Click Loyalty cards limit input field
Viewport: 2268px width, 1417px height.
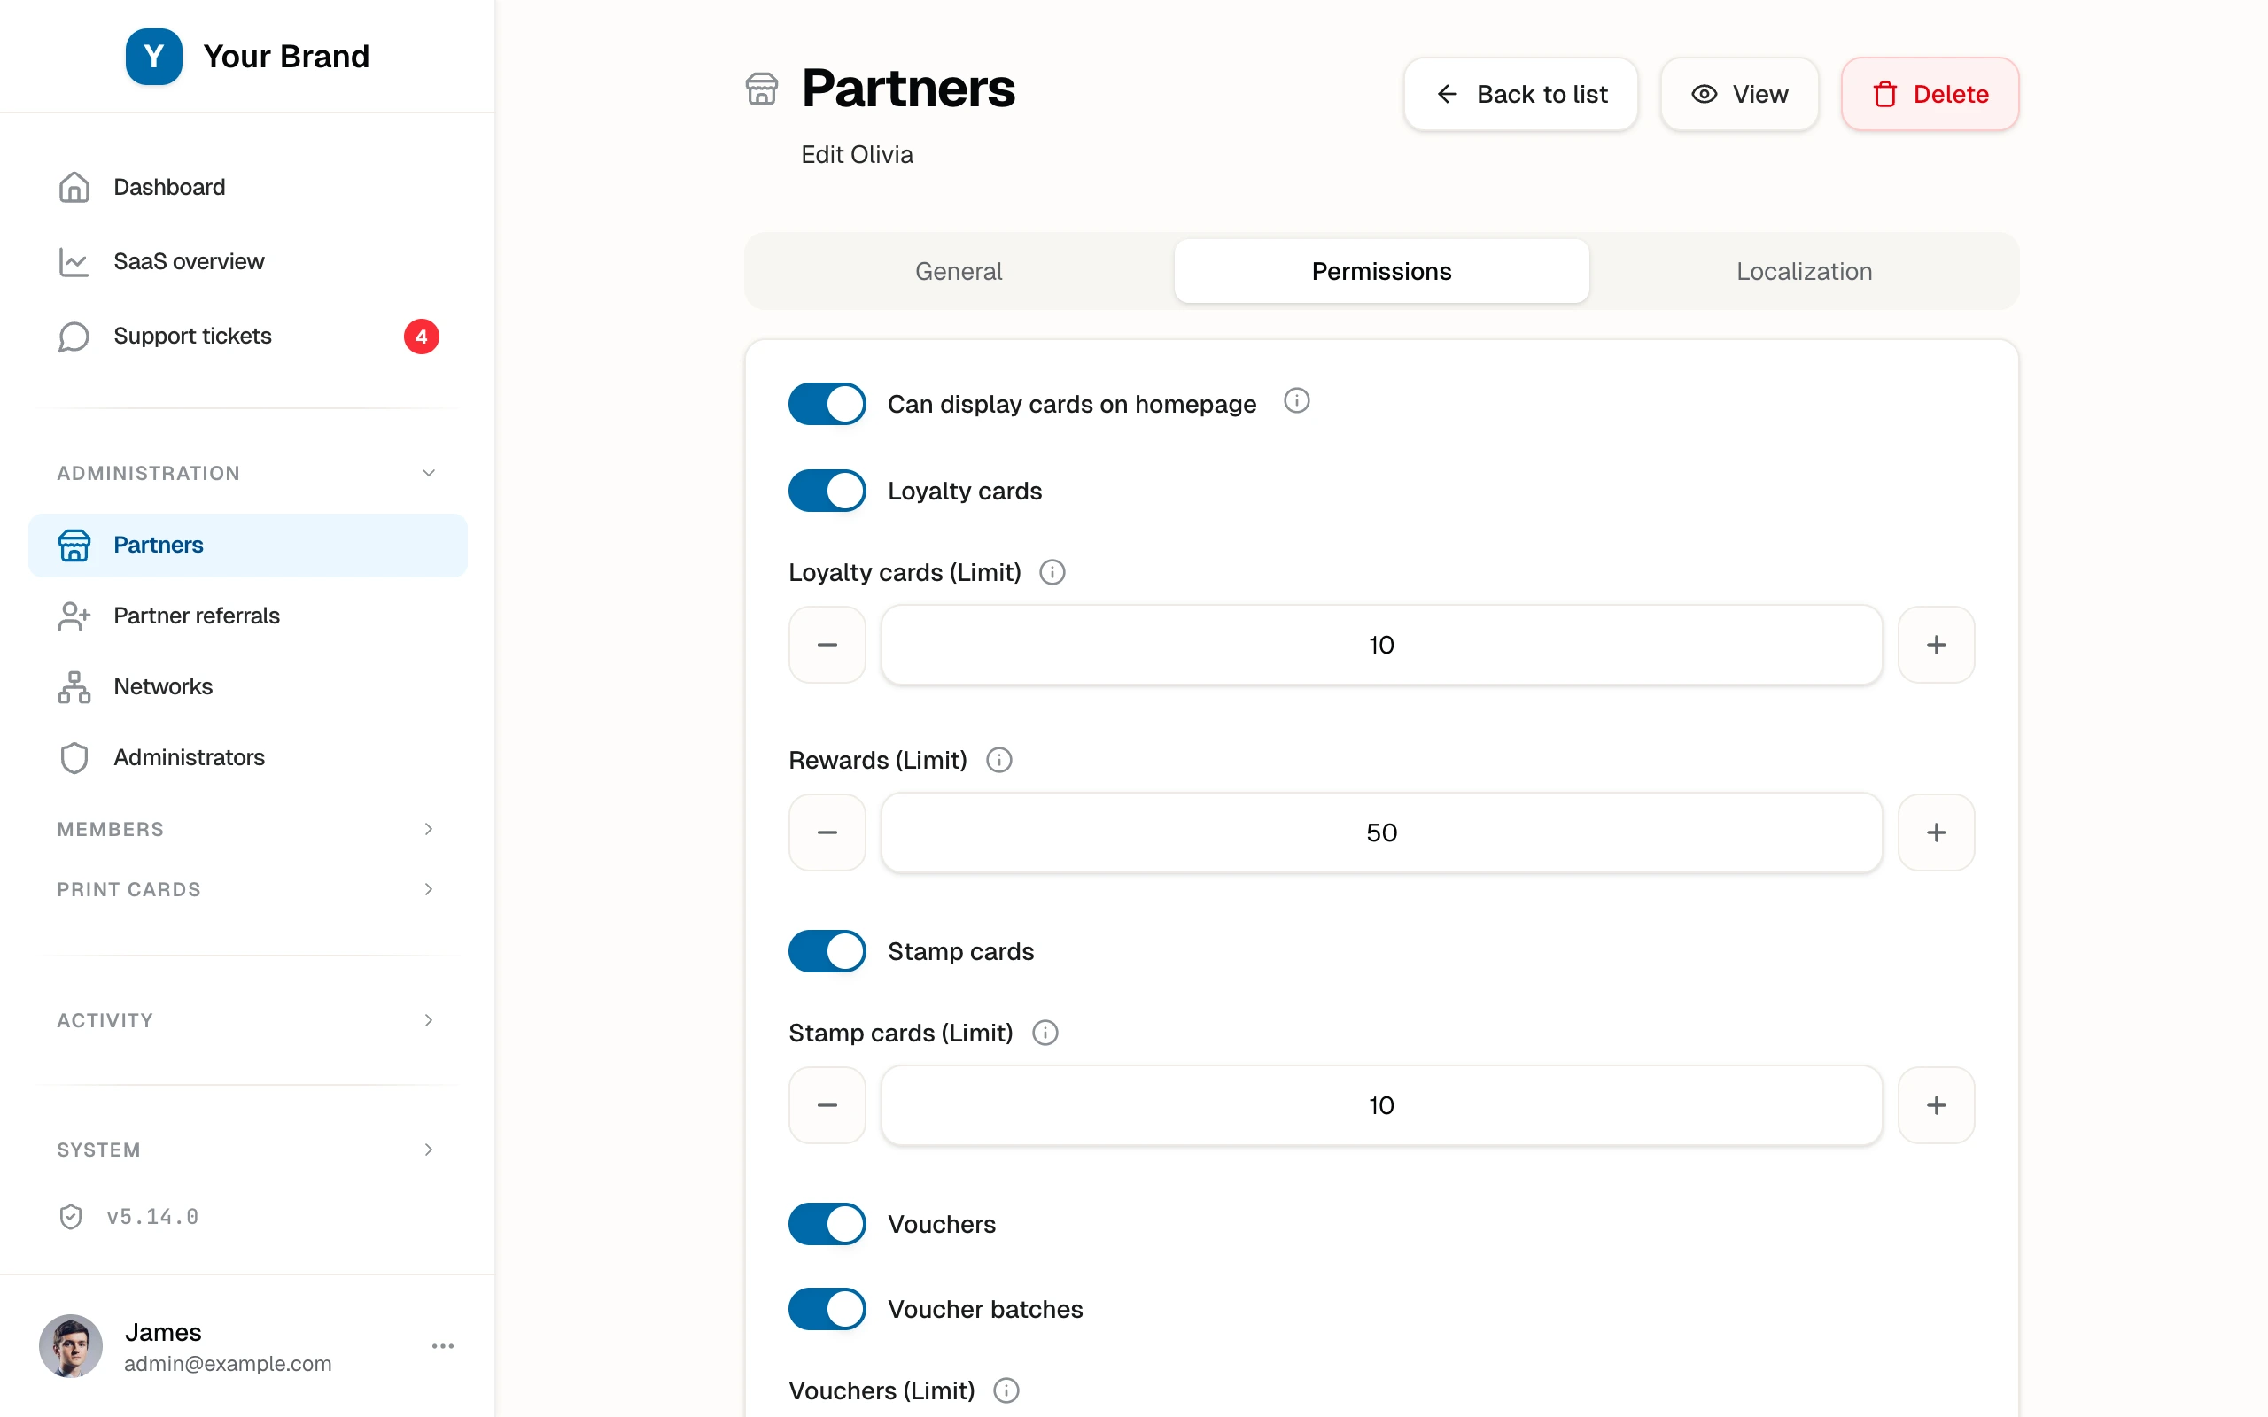[1381, 645]
